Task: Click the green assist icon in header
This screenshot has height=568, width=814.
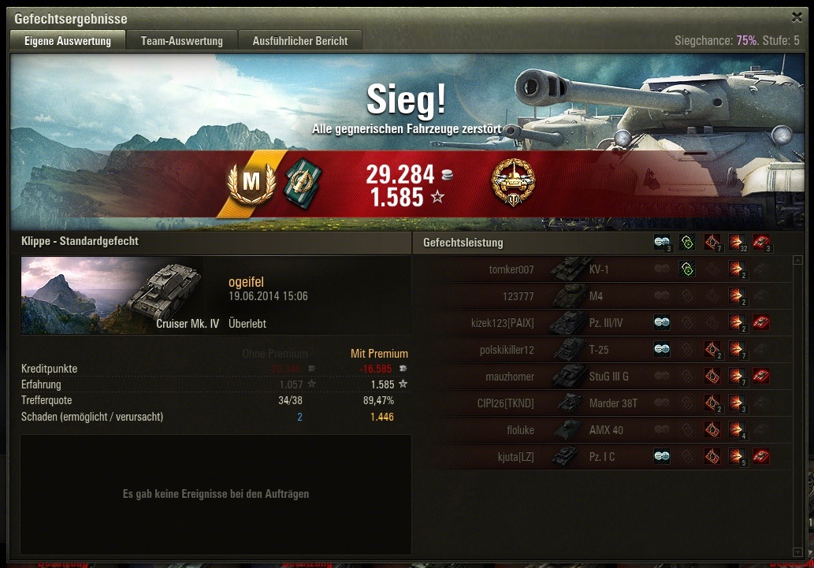Action: pos(687,243)
